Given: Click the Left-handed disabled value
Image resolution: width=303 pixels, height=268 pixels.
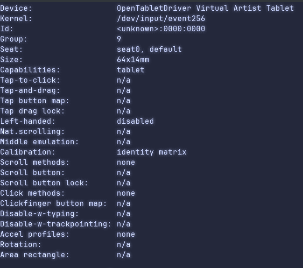Looking at the screenshot, I should click(135, 121).
